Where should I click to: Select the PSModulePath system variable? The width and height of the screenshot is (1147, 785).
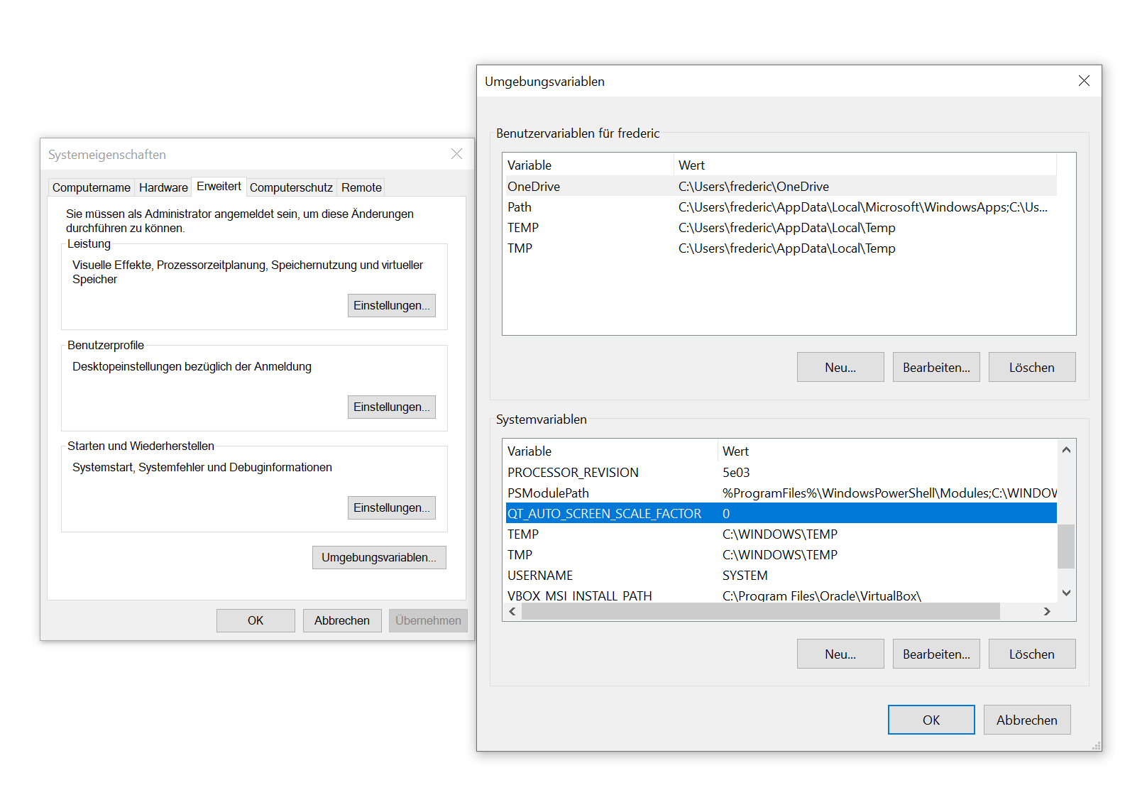pos(781,493)
